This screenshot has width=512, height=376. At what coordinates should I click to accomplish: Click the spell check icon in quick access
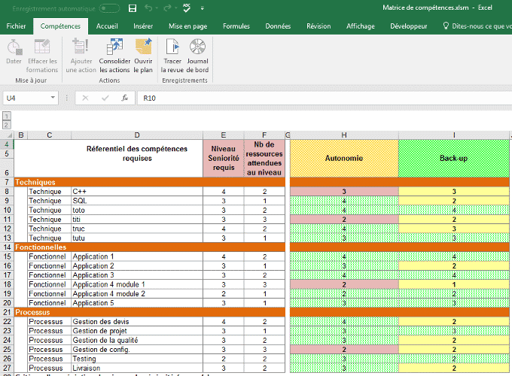pyautogui.click(x=187, y=8)
